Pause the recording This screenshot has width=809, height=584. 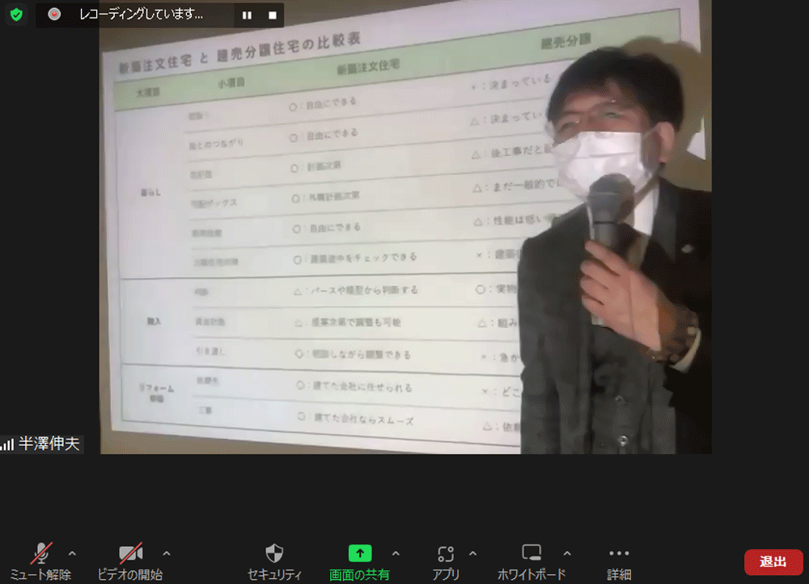coord(247,15)
